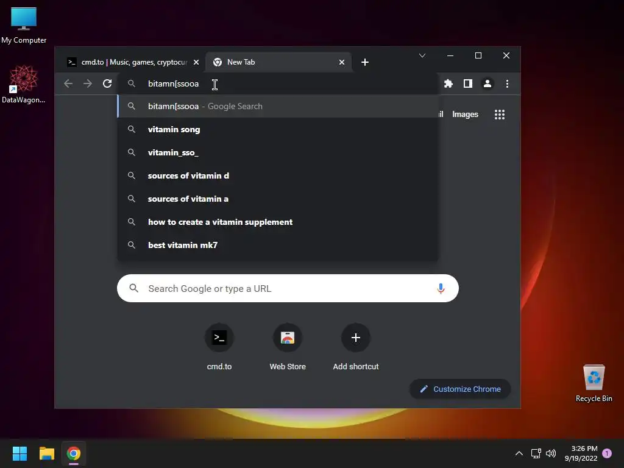The width and height of the screenshot is (624, 468).
Task: Open the Extensions puzzle icon
Action: [x=448, y=83]
